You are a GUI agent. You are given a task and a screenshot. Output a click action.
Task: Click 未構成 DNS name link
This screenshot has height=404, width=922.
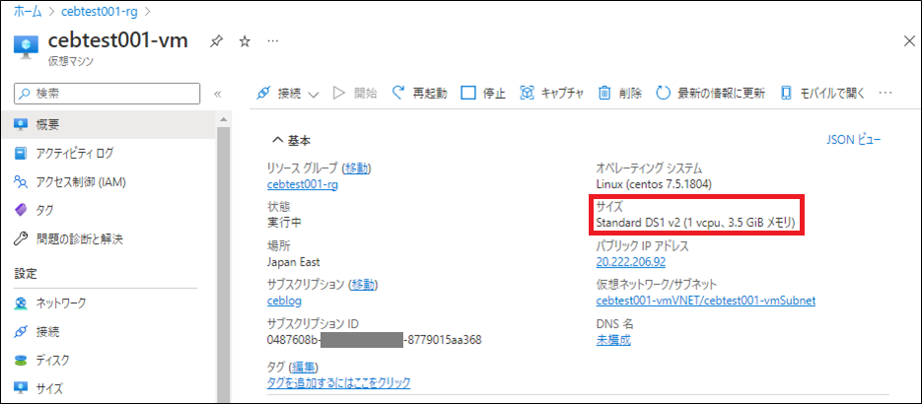pos(613,340)
